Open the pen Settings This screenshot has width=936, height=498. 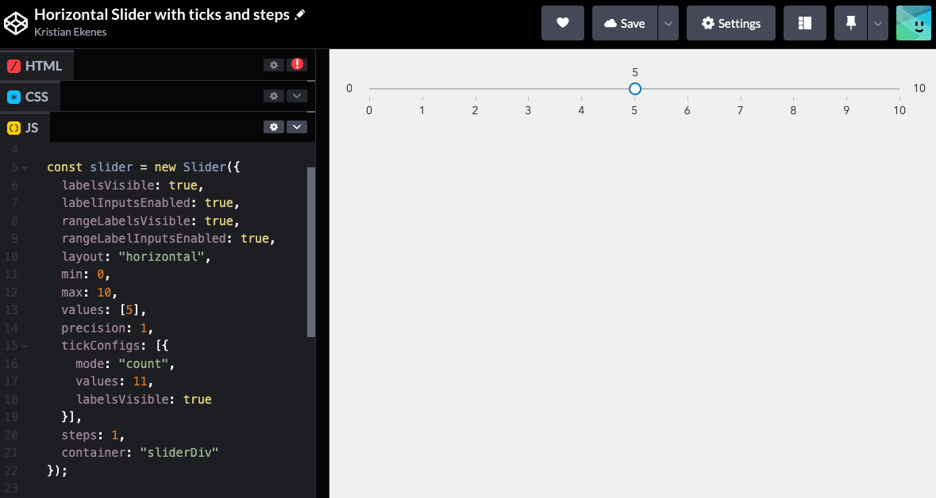(x=730, y=22)
